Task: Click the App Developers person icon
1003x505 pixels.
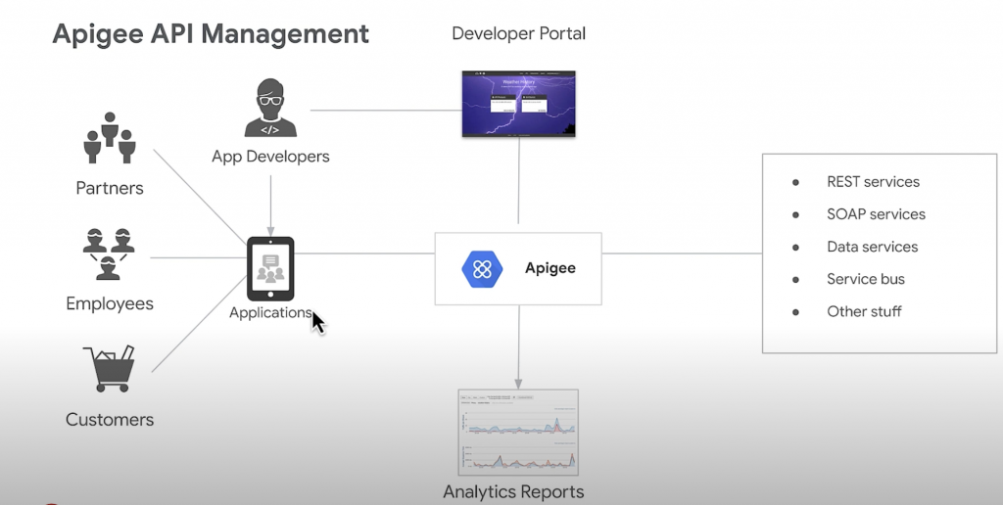Action: coord(270,108)
